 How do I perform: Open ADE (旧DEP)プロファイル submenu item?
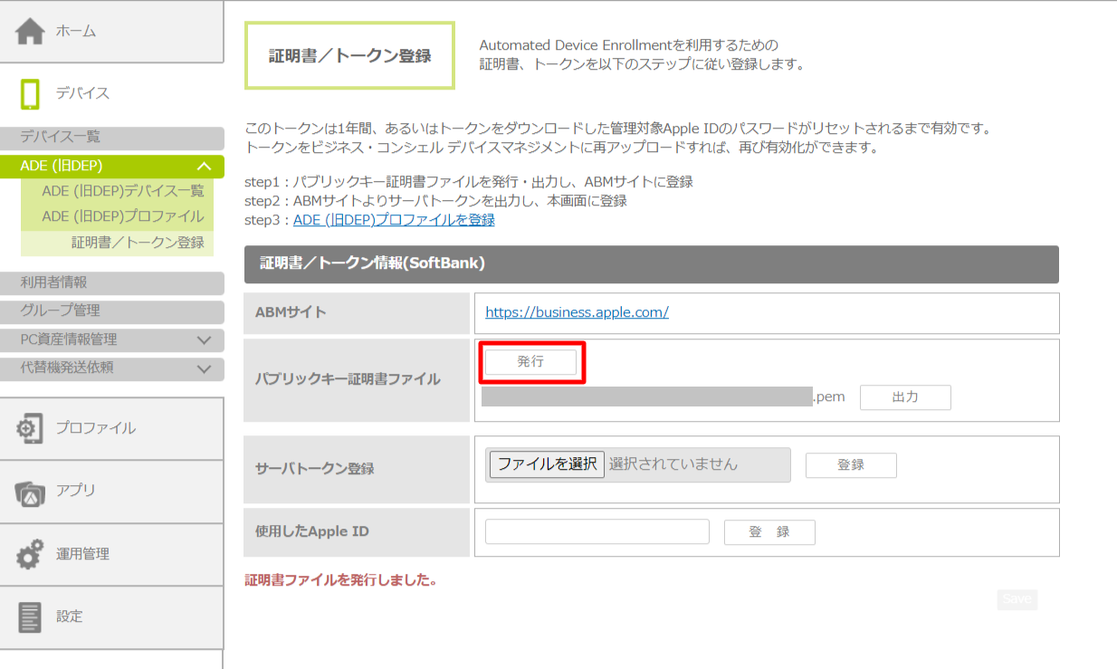(x=123, y=216)
